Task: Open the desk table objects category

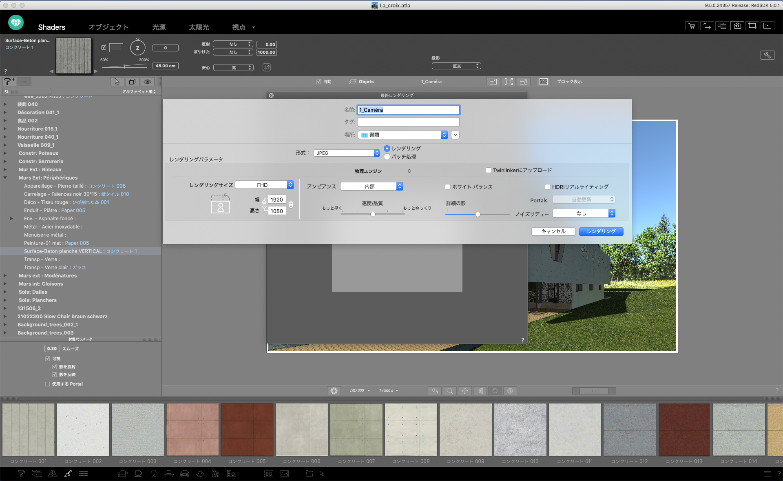Action: coord(169,474)
